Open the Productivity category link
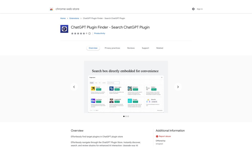This screenshot has width=252, height=151. click(x=100, y=33)
